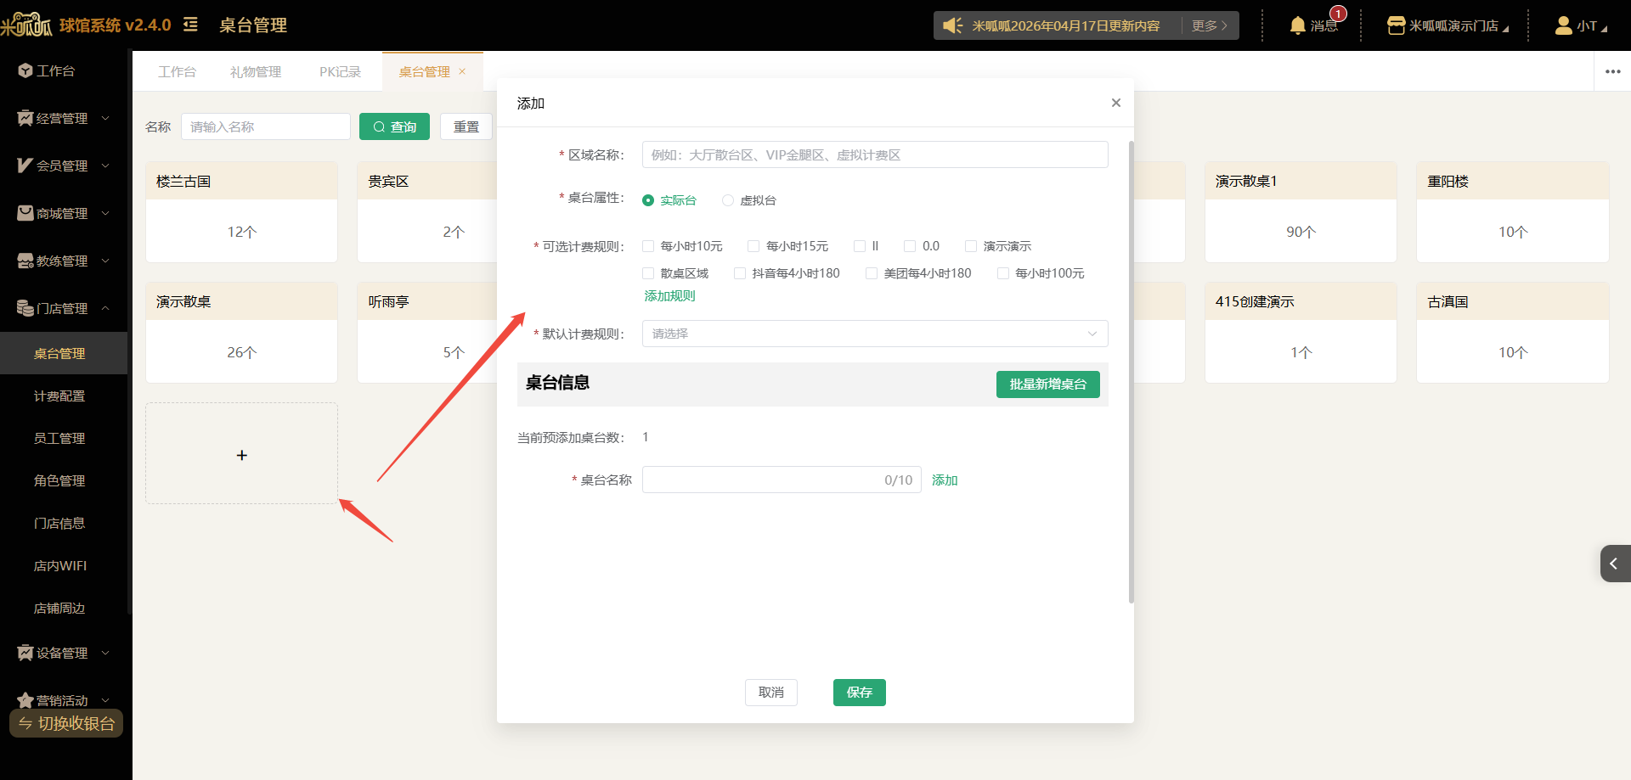Image resolution: width=1631 pixels, height=780 pixels.
Task: Click the dialog vertical scrollbar
Action: click(x=1132, y=372)
